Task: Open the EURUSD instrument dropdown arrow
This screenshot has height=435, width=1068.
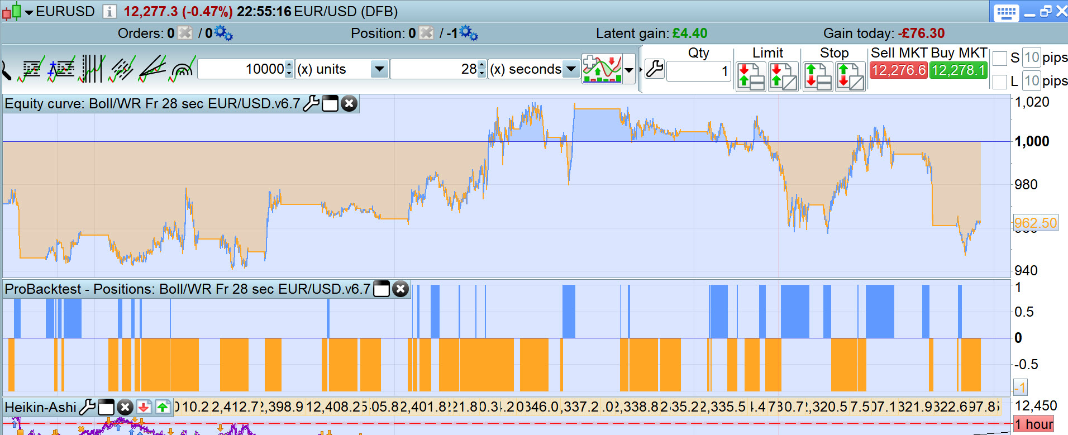Action: pyautogui.click(x=29, y=12)
